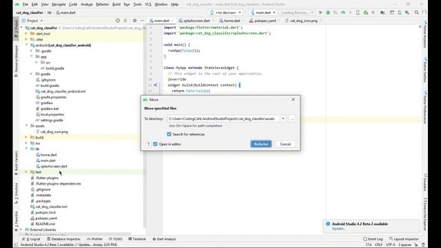Open the Tools menu
Screen dimensions: 441x248
pos(137,4)
